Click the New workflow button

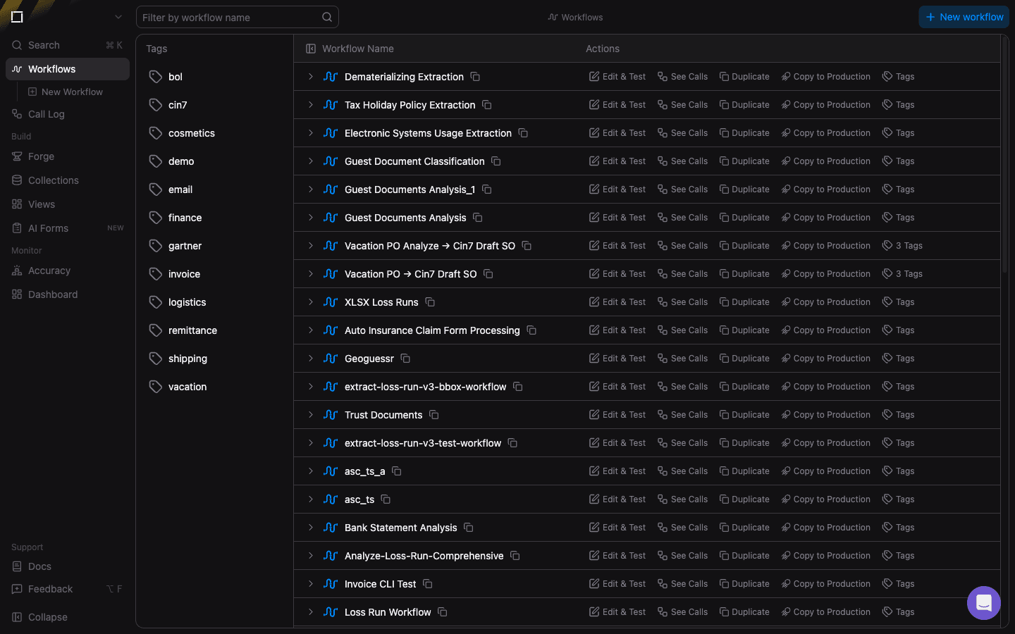[964, 17]
